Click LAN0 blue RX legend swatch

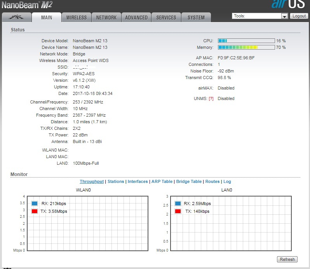point(178,203)
